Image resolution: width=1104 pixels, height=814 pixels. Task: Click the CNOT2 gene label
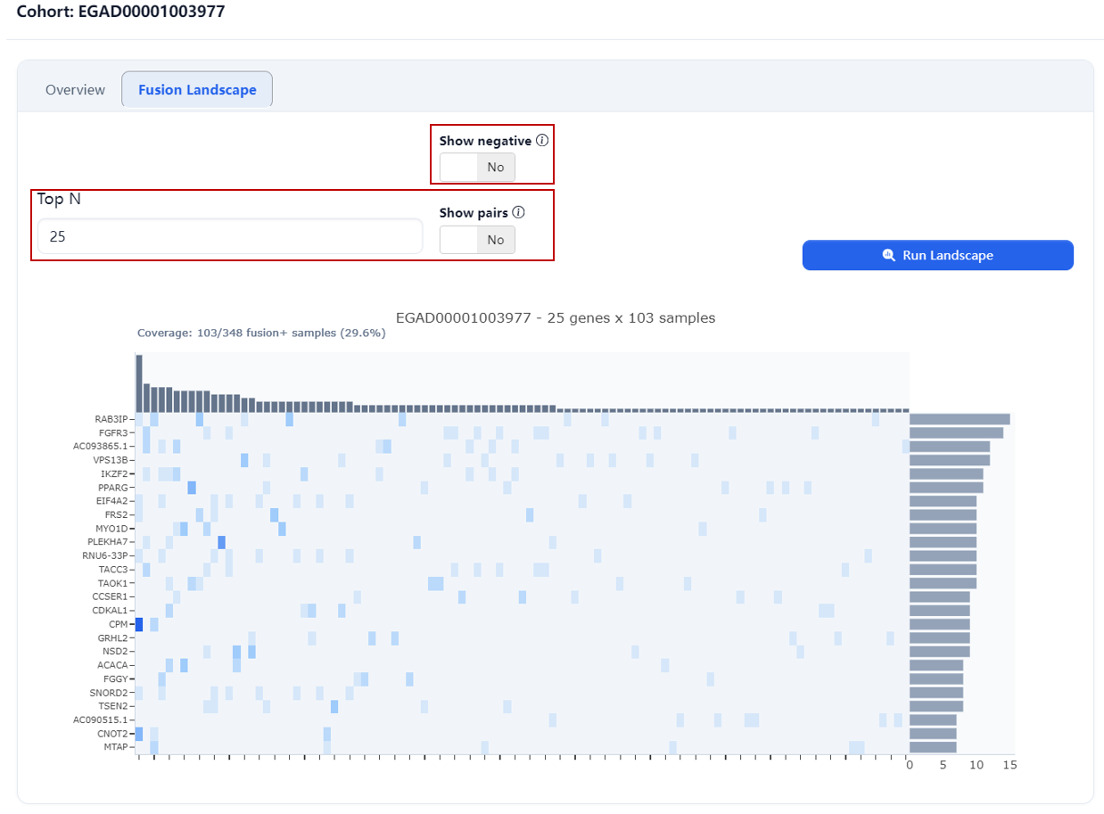[x=114, y=734]
